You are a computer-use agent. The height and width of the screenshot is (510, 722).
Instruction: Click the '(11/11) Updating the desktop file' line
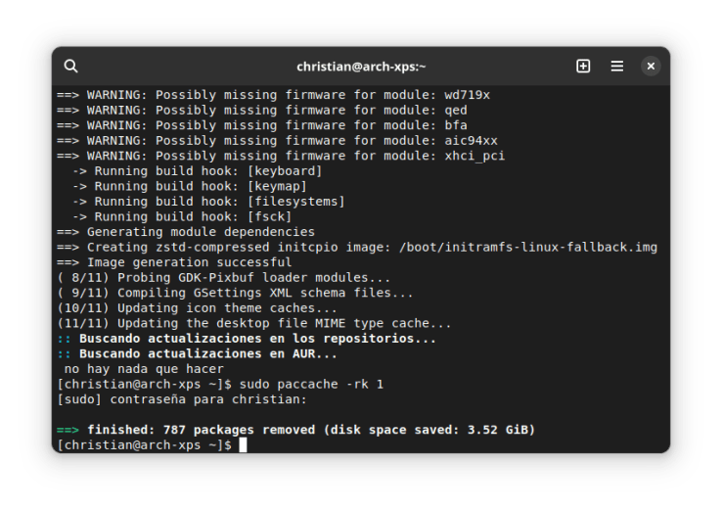[x=254, y=323]
